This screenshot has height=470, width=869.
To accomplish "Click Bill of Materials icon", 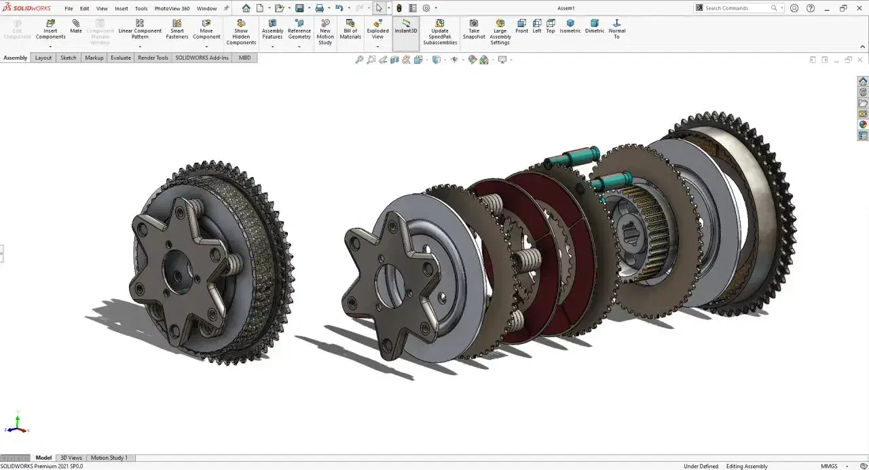I will coord(350,24).
